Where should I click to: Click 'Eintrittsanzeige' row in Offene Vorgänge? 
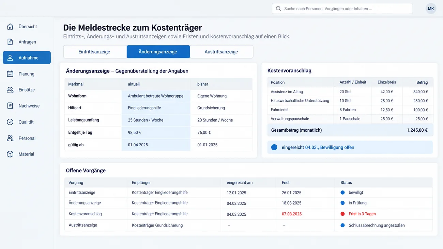point(248,193)
